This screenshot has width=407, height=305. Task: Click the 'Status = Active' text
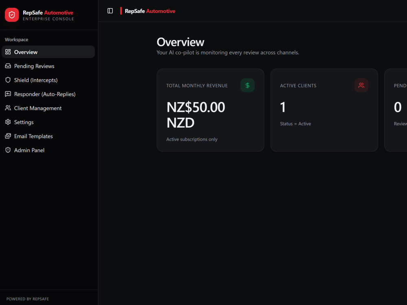295,124
